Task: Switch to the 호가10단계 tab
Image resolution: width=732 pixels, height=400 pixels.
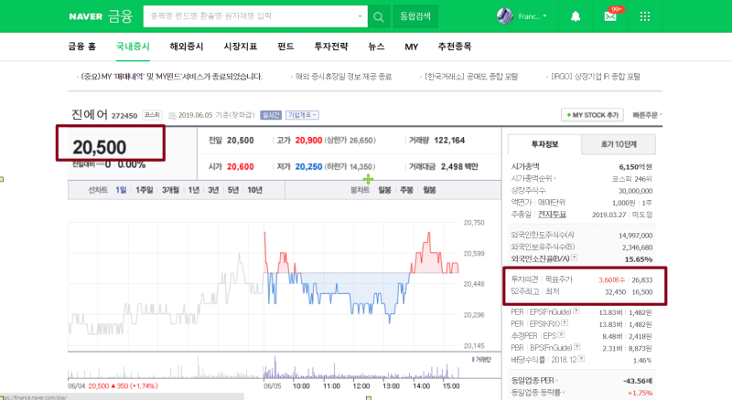Action: click(619, 144)
